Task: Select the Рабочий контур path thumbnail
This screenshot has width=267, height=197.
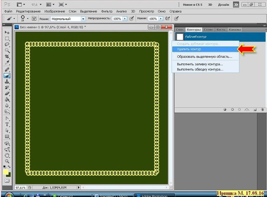Action: click(x=180, y=37)
